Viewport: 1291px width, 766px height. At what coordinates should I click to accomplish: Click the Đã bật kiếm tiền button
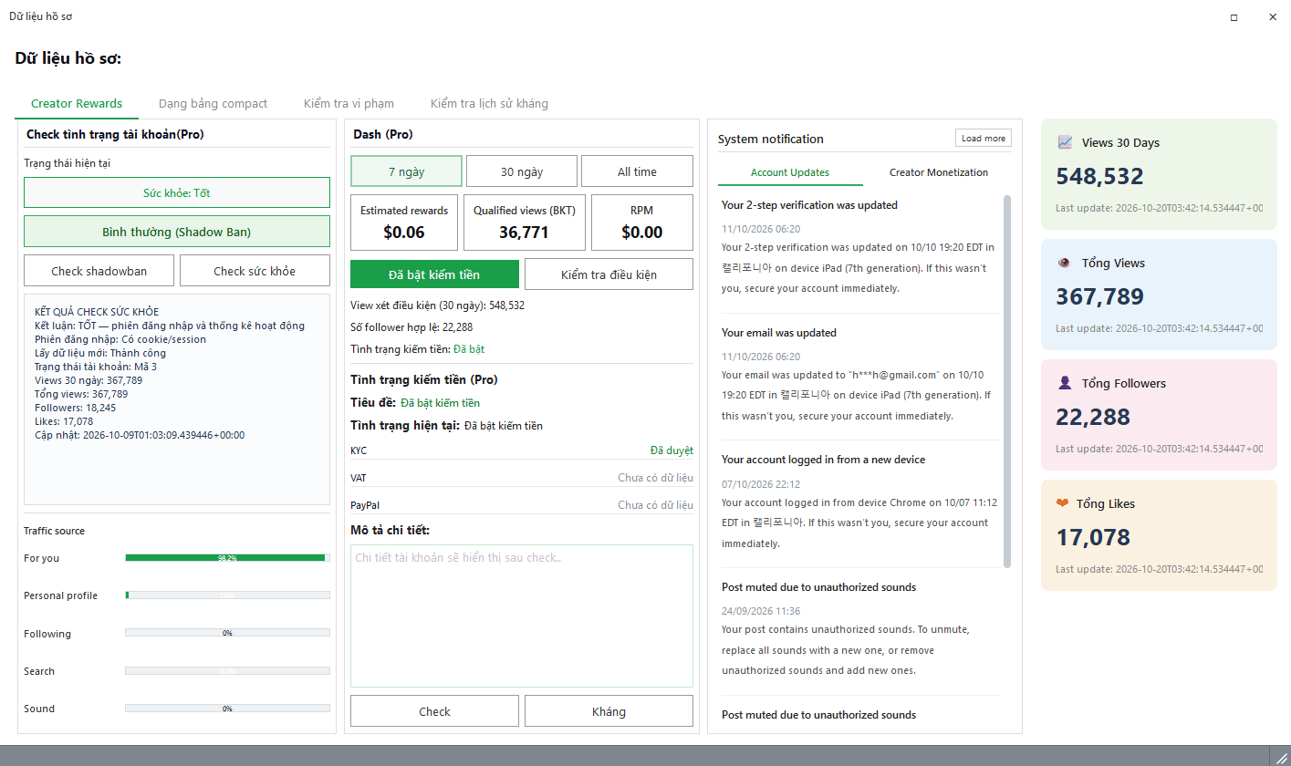(x=434, y=274)
